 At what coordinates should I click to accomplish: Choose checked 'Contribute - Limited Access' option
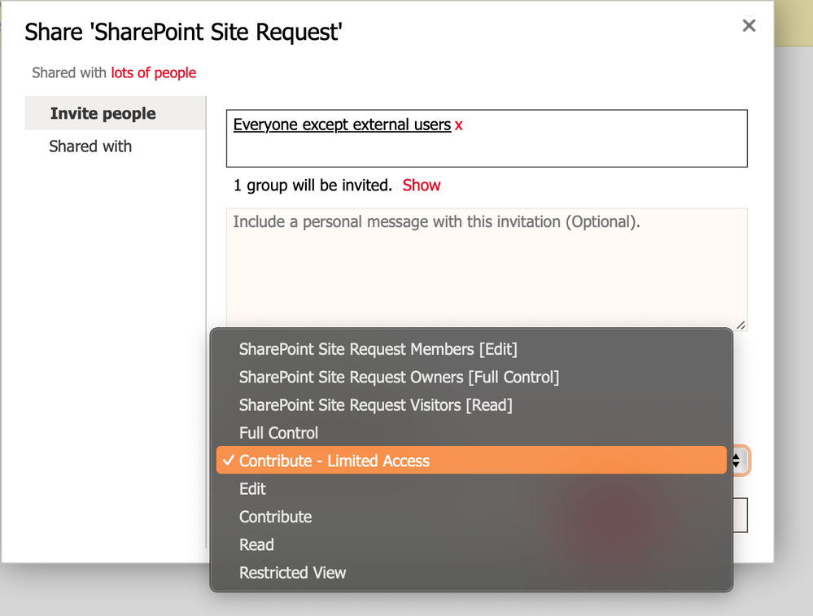point(471,461)
